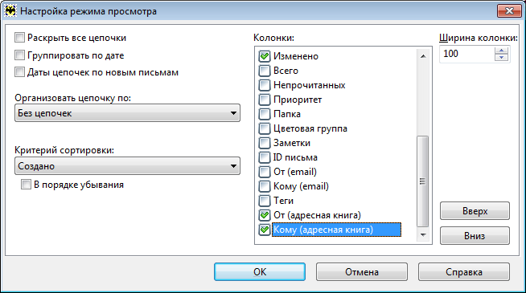Enable the "Раскрыть все цепочки" checkbox

click(19, 38)
